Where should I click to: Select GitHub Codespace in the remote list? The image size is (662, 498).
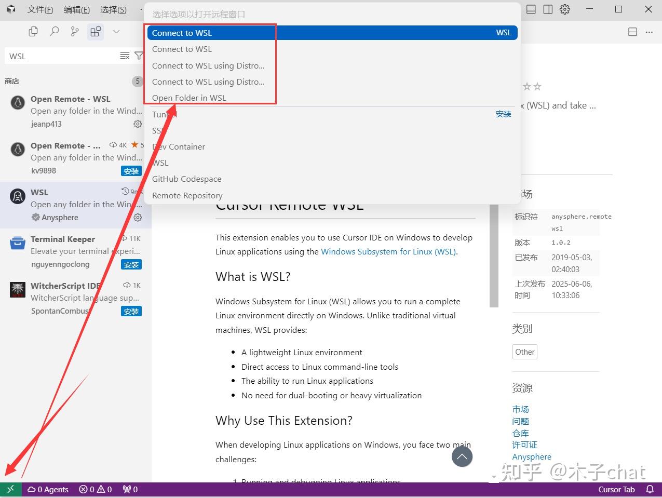(x=332, y=179)
